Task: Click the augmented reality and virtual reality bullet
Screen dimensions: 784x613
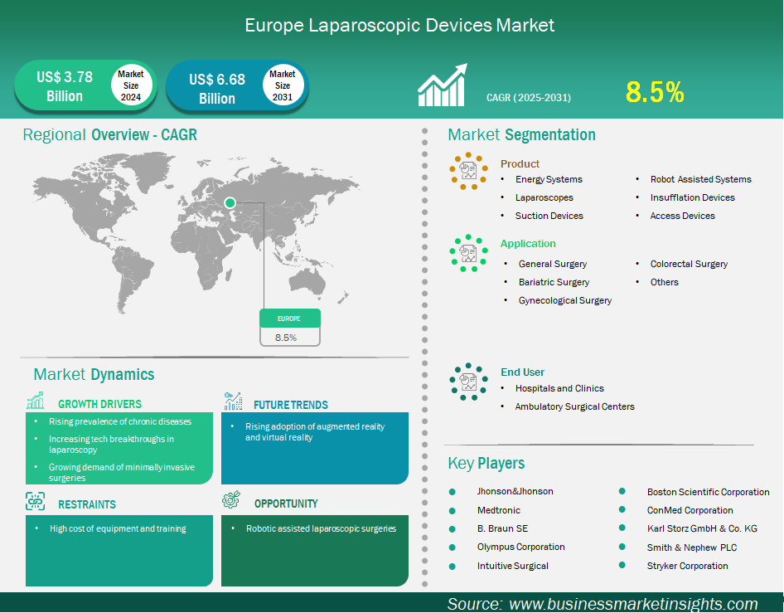Action: tap(314, 432)
